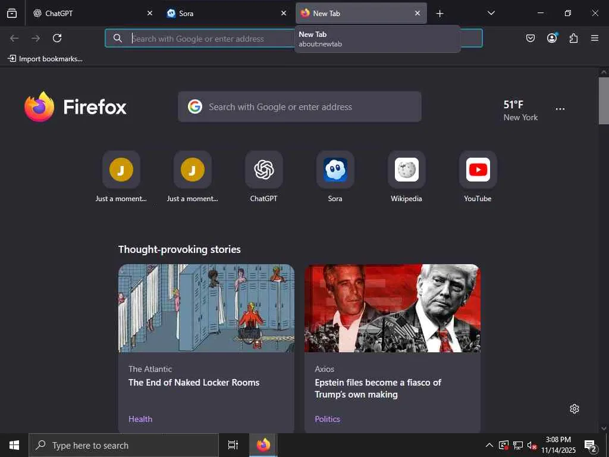Click the scrollbar down arrow
The width and height of the screenshot is (609, 457).
pyautogui.click(x=604, y=428)
